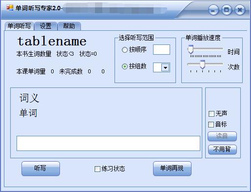251x192 pixels.
Task: Click the 不用背 button
Action: point(222,149)
